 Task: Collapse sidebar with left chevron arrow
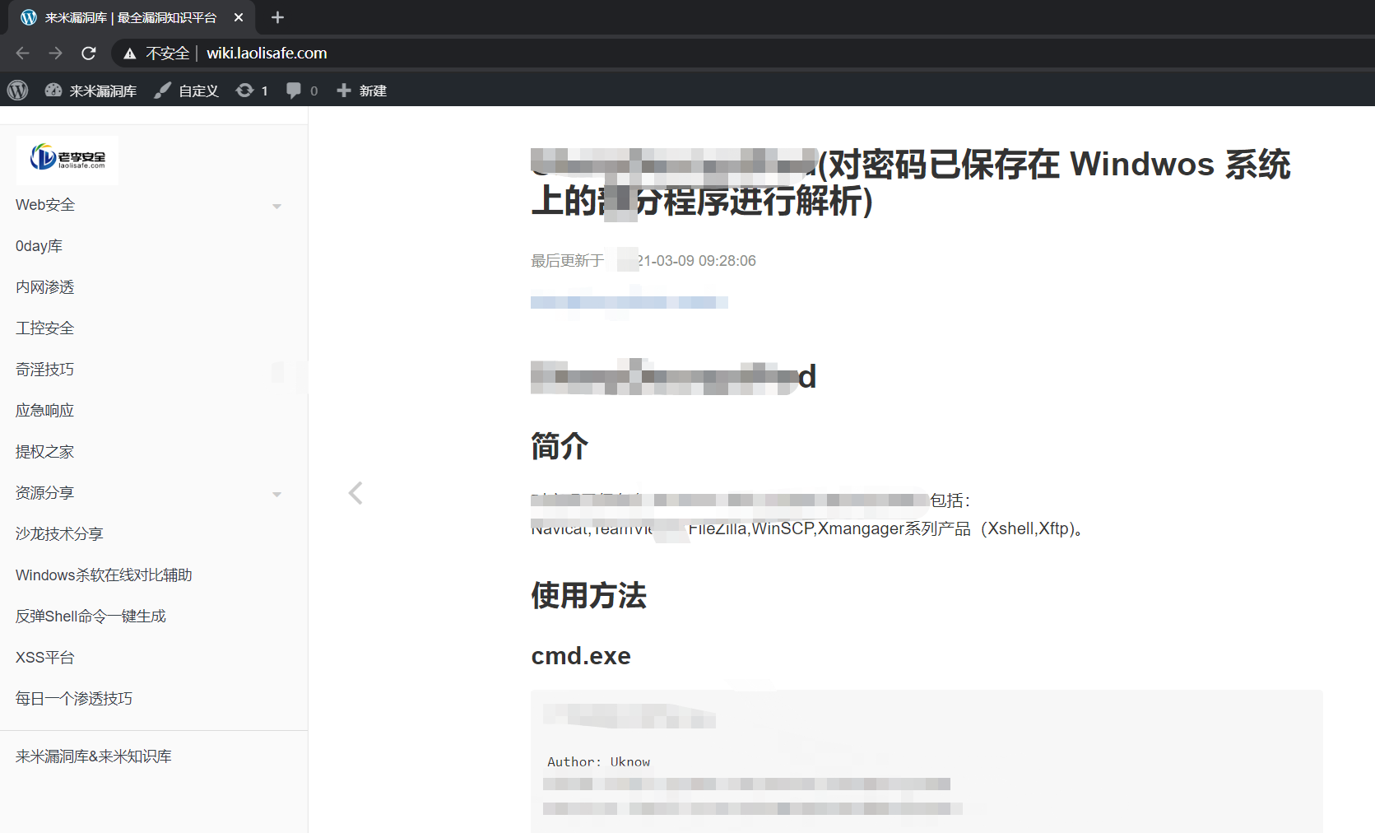(355, 493)
